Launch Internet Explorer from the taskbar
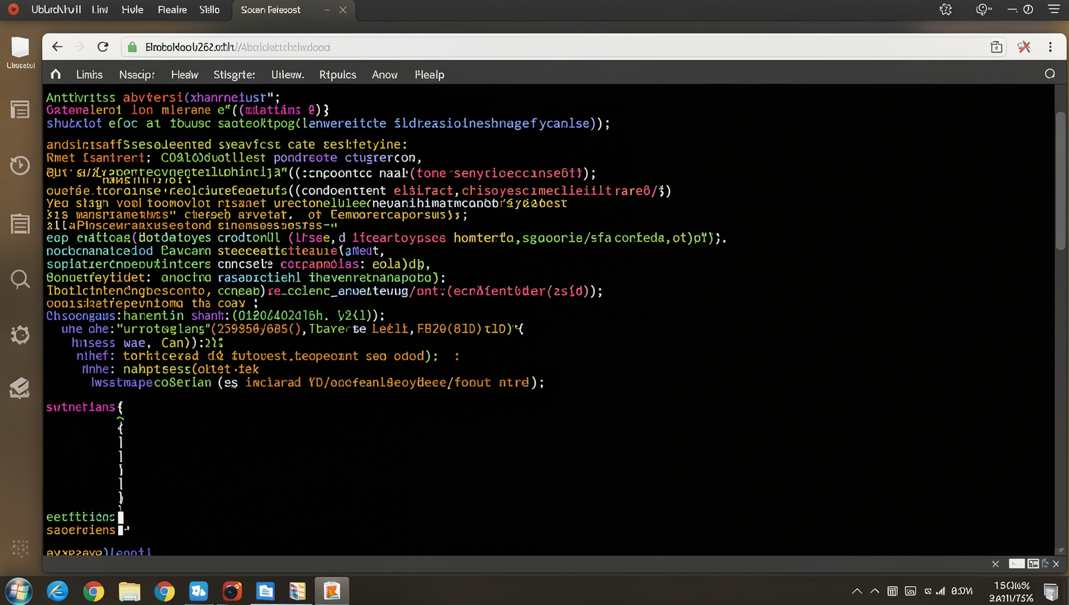The image size is (1069, 605). point(57,591)
